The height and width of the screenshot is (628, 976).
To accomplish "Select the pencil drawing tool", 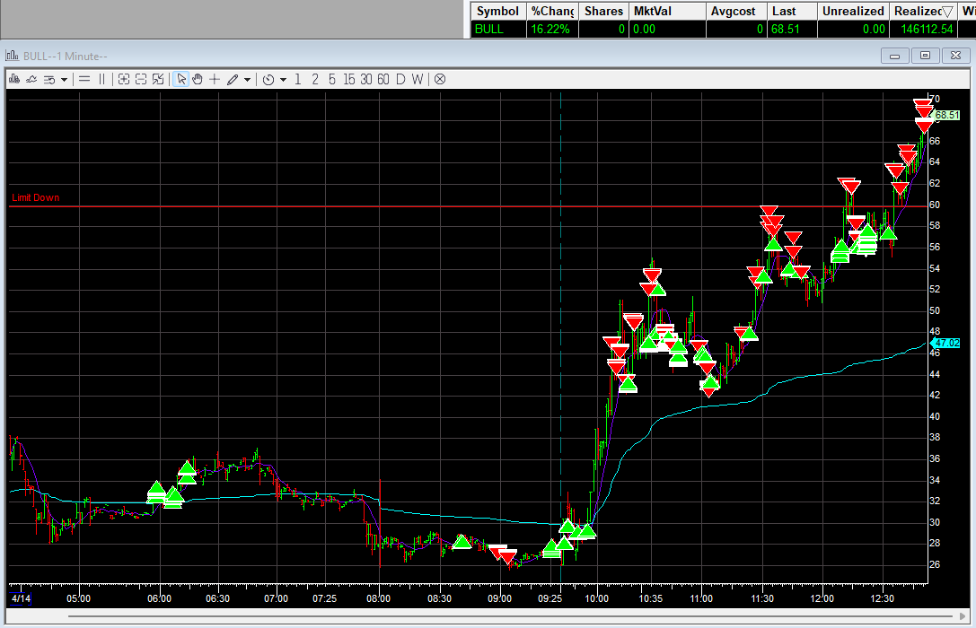I will pyautogui.click(x=233, y=79).
